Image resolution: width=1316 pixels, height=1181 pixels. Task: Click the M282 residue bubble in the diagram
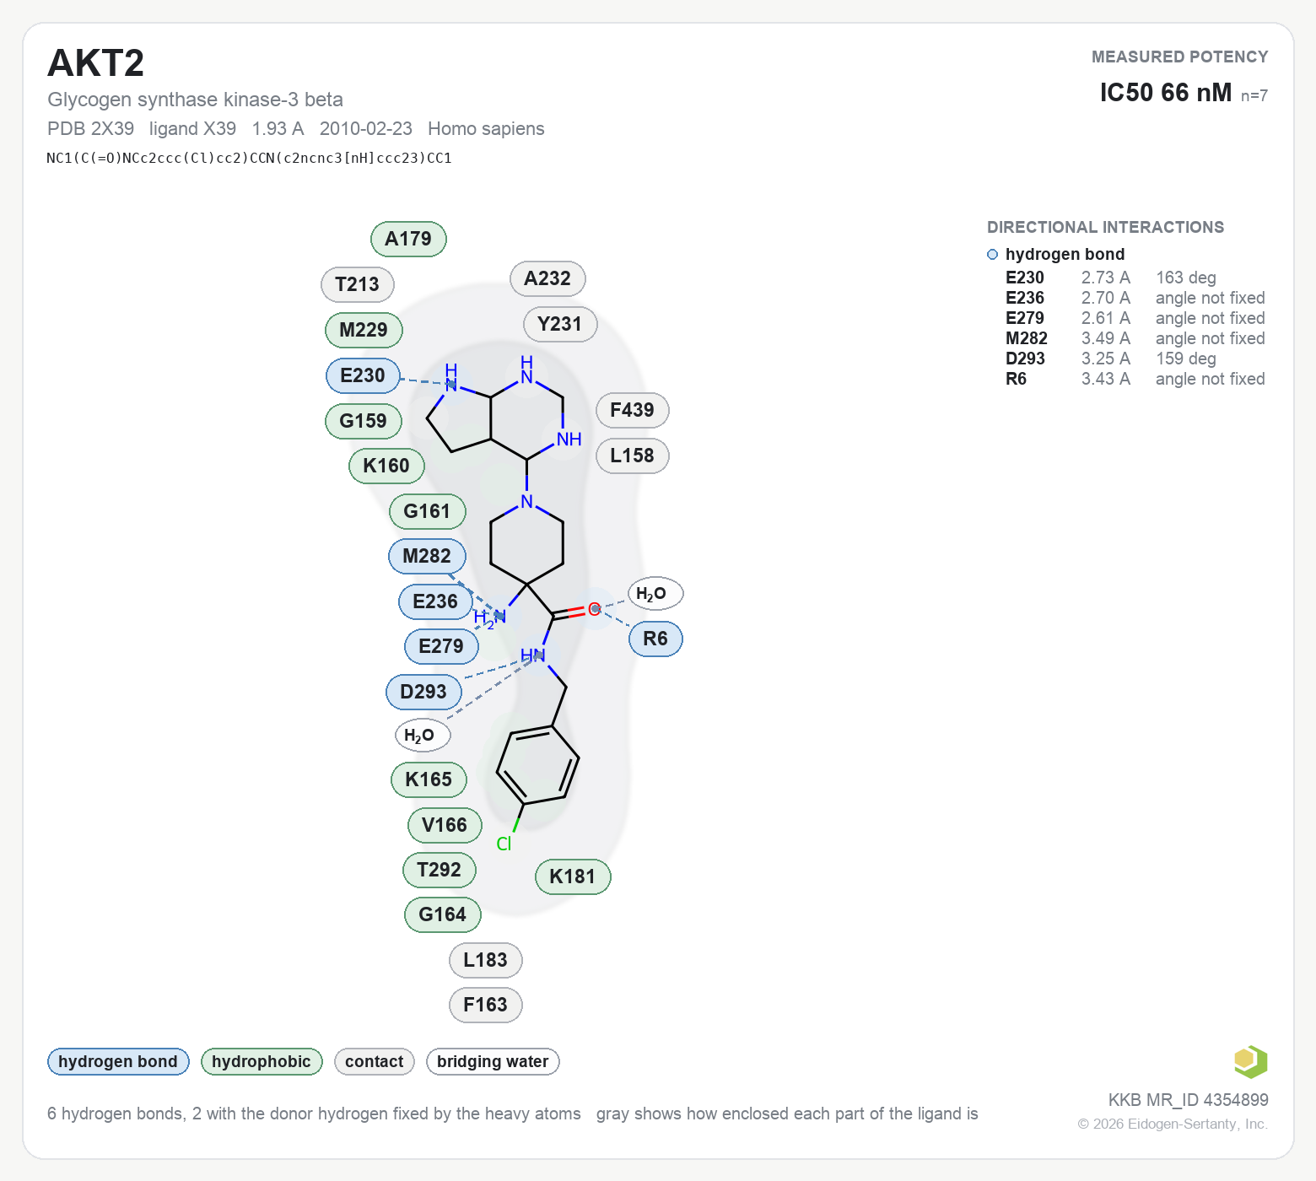tap(427, 556)
